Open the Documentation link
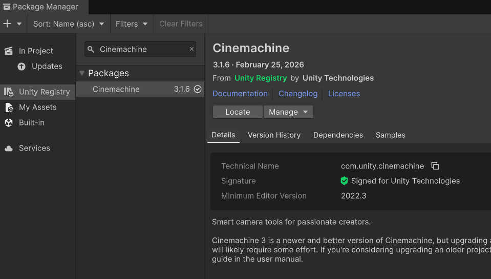The image size is (491, 279). pos(240,94)
